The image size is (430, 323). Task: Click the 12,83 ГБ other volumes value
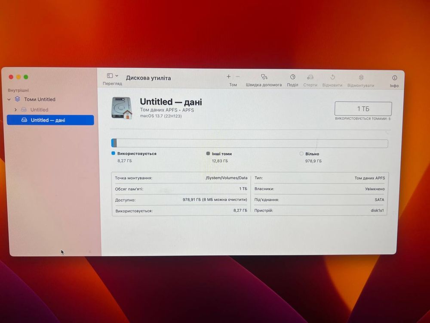click(220, 161)
